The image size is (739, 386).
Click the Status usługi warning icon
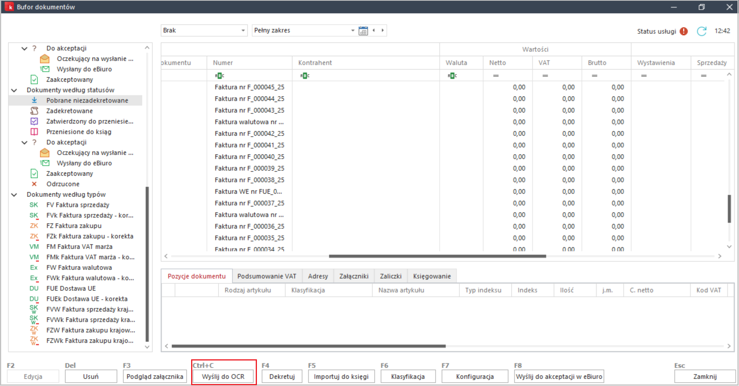pos(683,31)
